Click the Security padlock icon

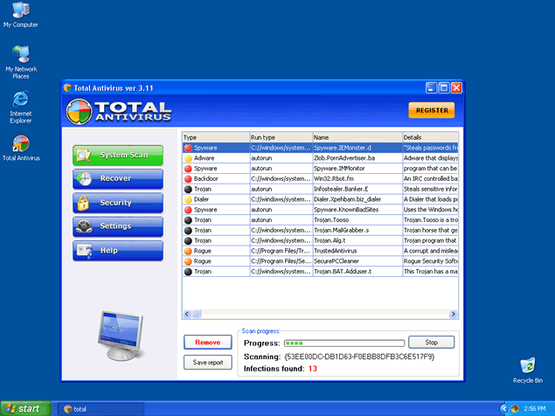click(84, 203)
